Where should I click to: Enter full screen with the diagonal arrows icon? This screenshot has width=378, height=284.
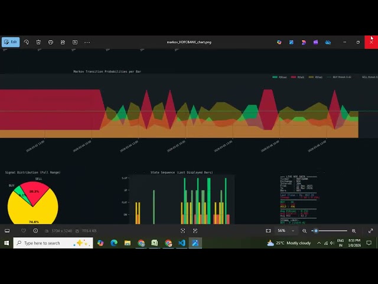pos(370,231)
